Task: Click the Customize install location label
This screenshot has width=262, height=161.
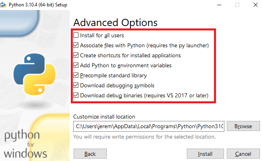Action: point(104,117)
